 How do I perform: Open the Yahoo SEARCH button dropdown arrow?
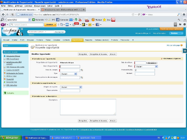(55, 25)
